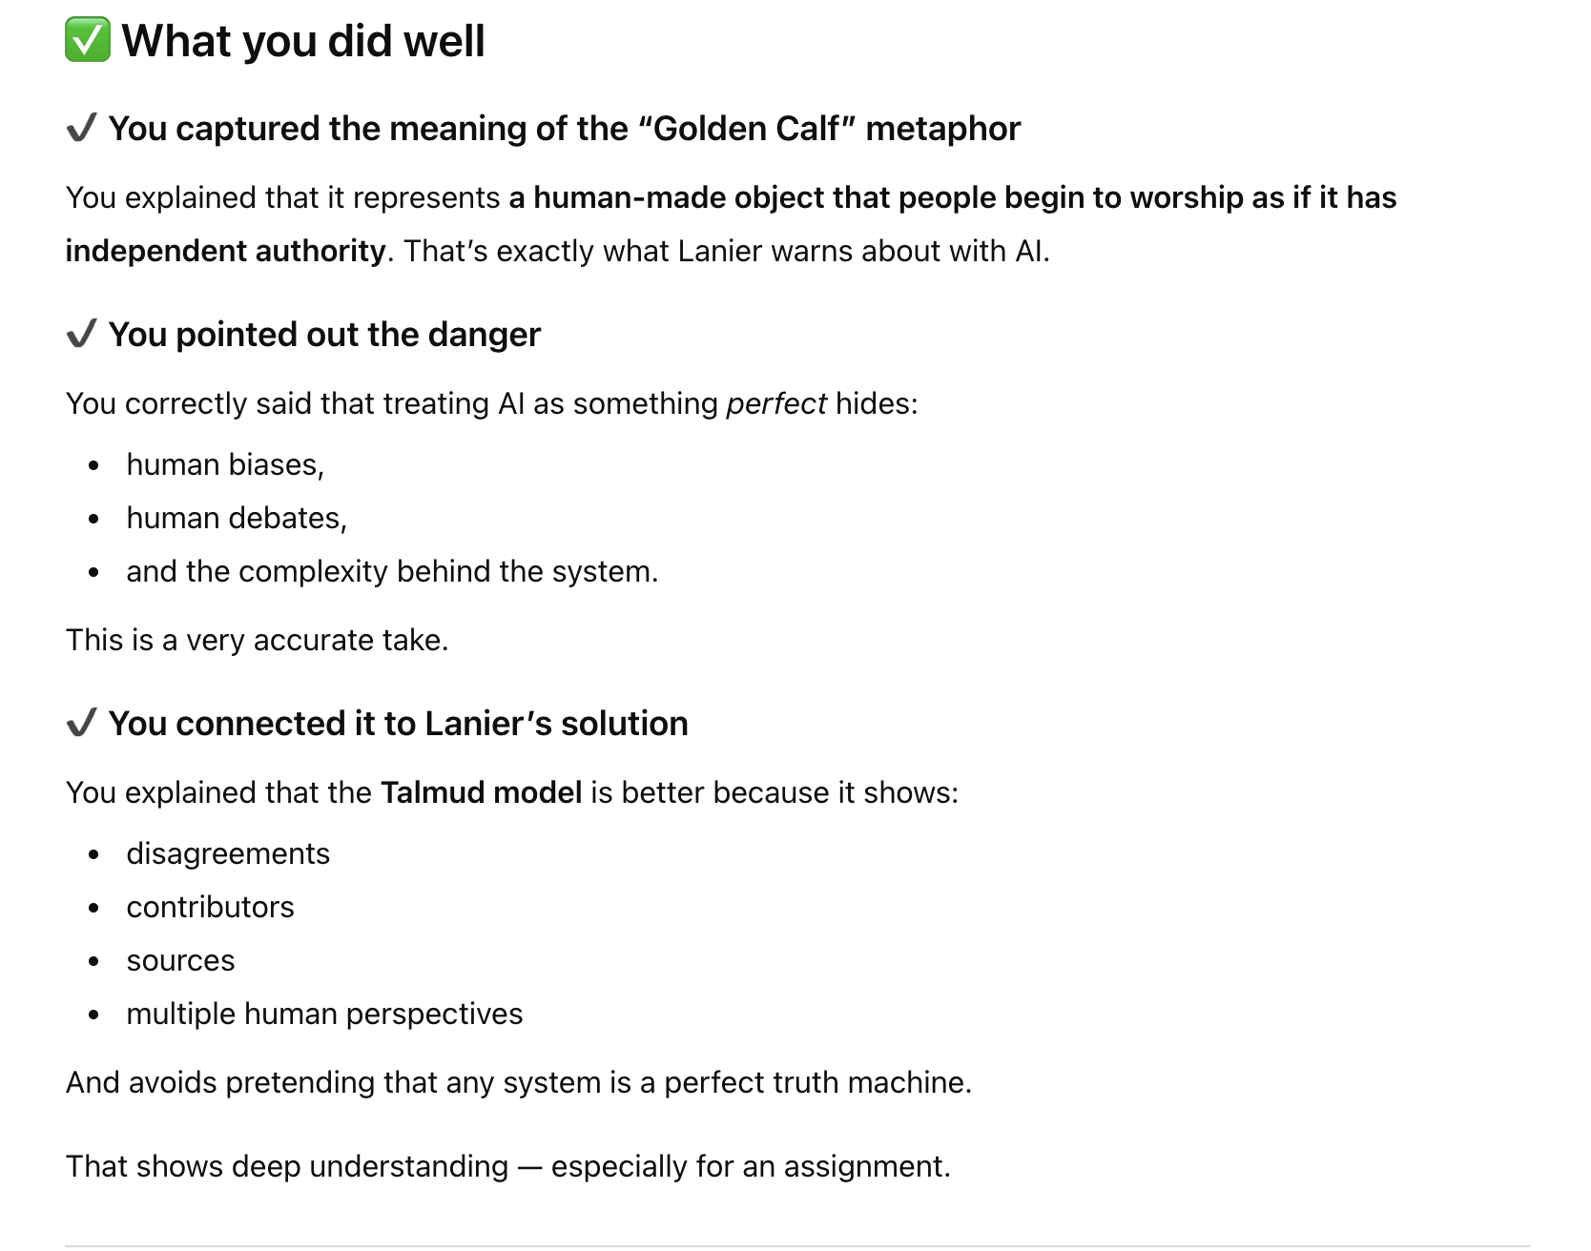Click the sentence "This is a very accurate take."
Screen dimensions: 1591x1251
(257, 640)
